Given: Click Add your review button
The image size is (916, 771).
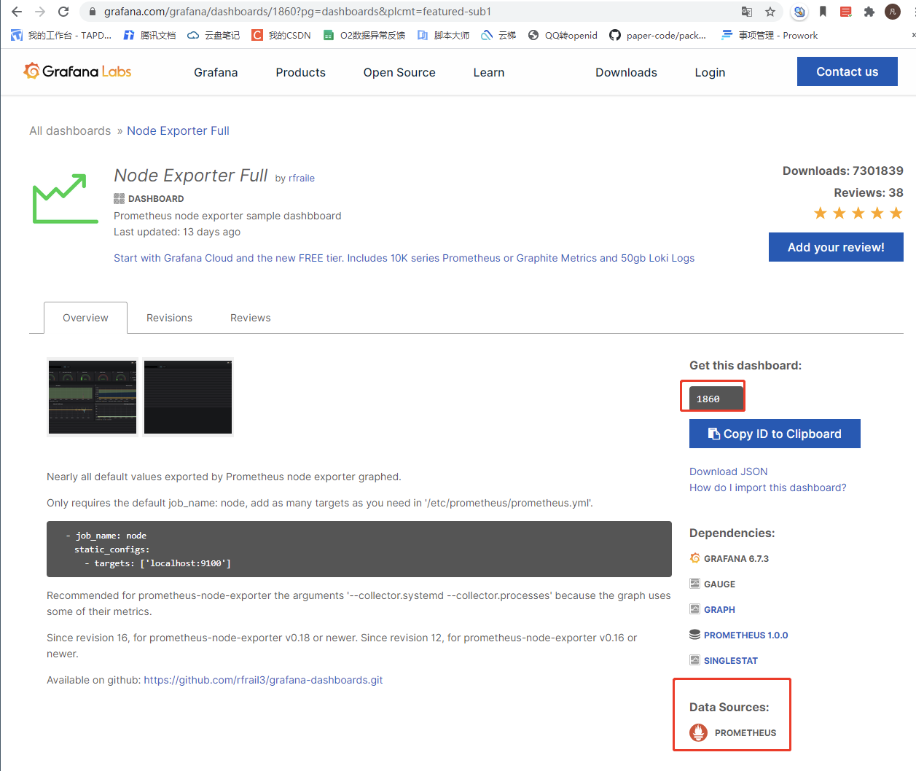Looking at the screenshot, I should pyautogui.click(x=836, y=247).
